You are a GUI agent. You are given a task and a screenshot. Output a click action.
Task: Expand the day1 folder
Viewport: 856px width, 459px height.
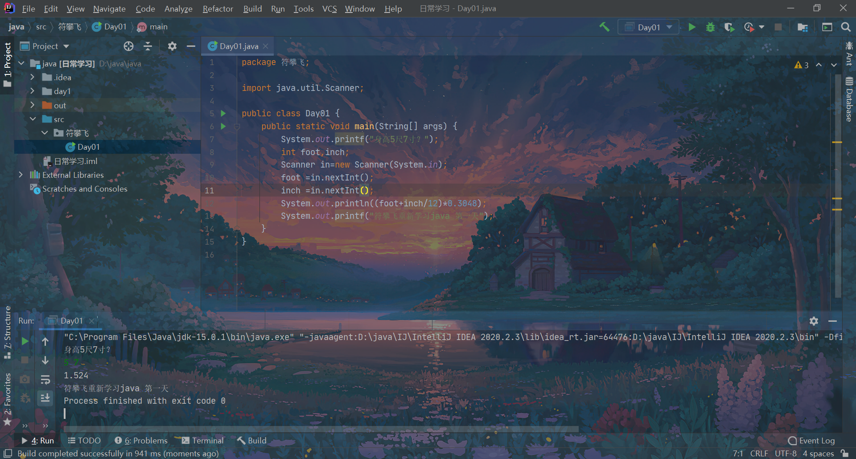pyautogui.click(x=32, y=91)
